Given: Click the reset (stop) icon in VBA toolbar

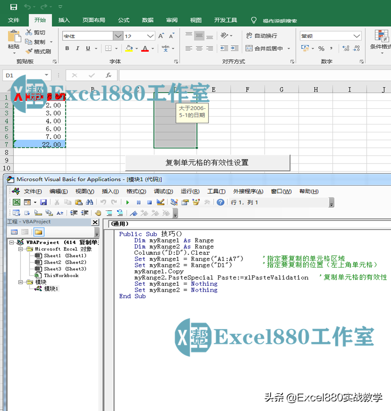Looking at the screenshot, I should tap(149, 202).
